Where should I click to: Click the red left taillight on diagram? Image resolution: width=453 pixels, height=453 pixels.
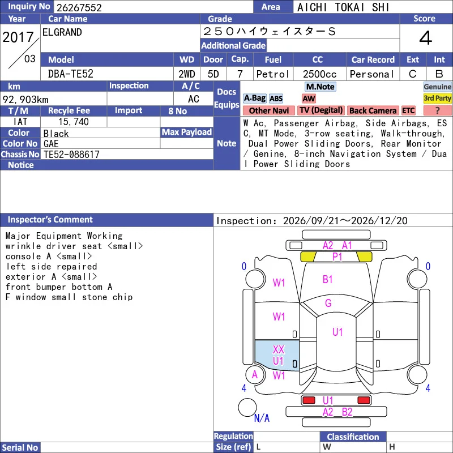[309, 400]
